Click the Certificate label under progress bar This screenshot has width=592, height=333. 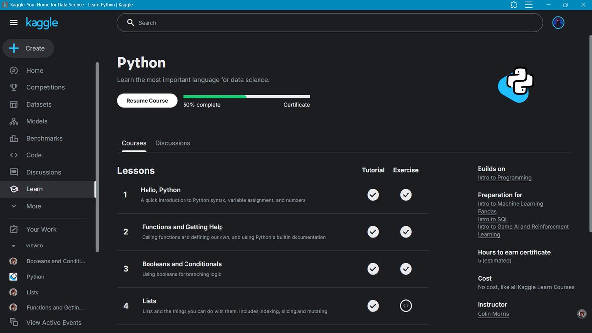[x=296, y=105]
